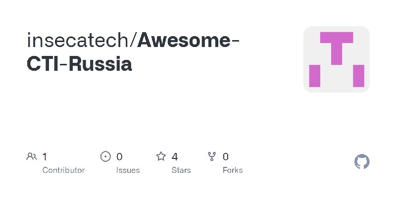Click the "CTI-Russia" title line
Screen dimensions: 396x198
[x=79, y=64]
